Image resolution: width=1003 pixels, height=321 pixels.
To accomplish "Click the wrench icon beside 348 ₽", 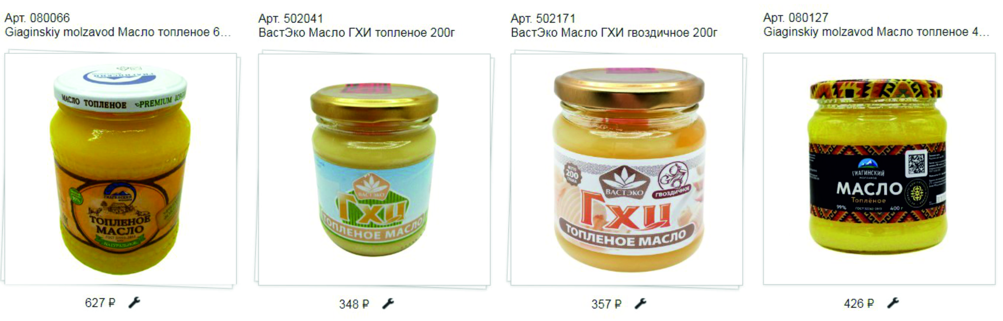I will coord(388,304).
